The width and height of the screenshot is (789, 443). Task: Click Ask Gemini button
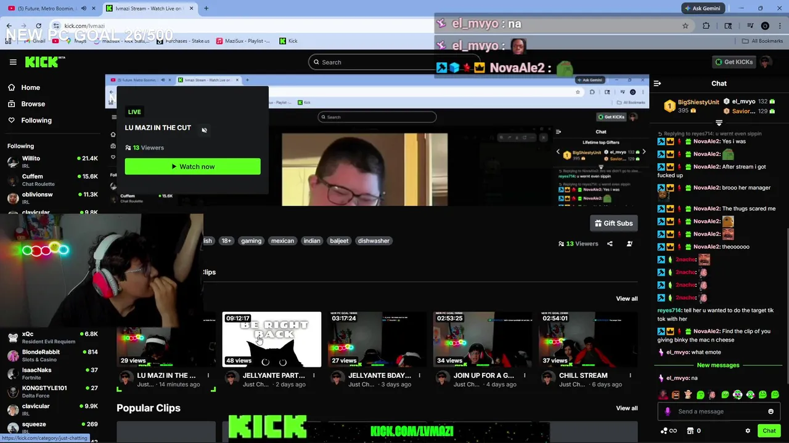click(x=702, y=9)
